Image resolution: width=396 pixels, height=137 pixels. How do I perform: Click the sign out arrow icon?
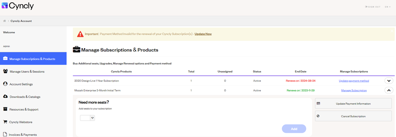366,7
